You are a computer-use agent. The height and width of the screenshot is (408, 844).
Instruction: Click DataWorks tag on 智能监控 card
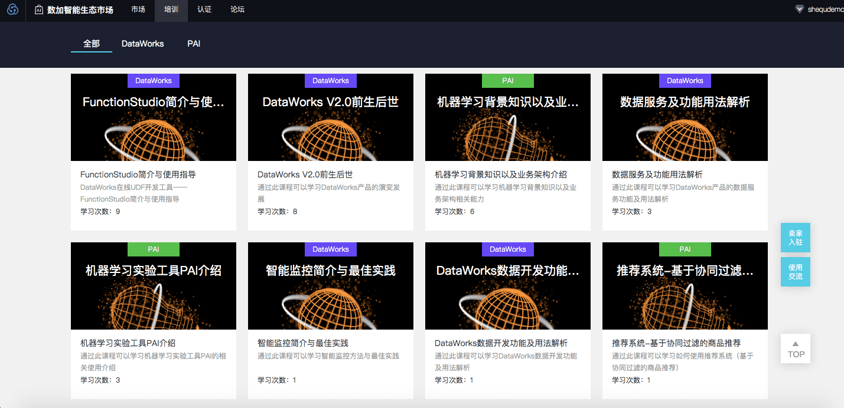coord(331,249)
